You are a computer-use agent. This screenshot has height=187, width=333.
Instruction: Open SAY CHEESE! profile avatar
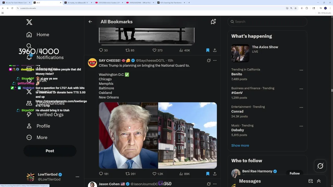92,63
